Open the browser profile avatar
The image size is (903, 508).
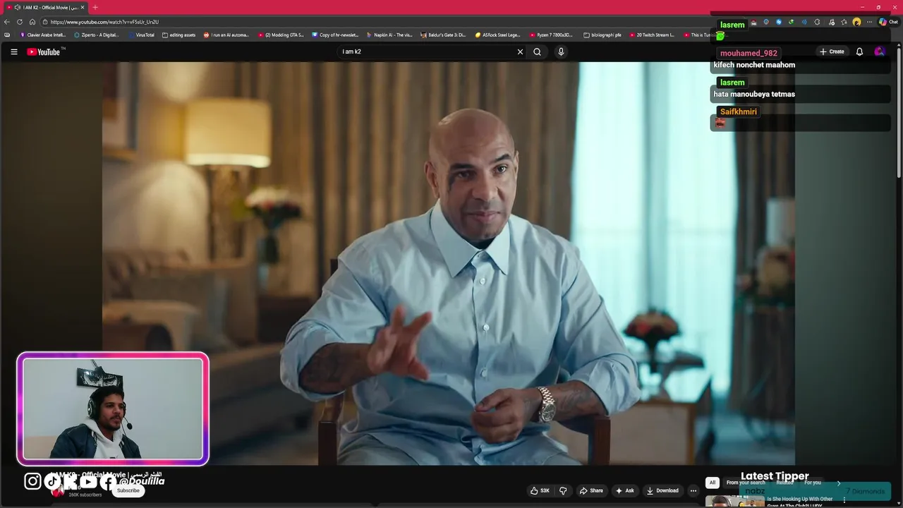click(856, 22)
